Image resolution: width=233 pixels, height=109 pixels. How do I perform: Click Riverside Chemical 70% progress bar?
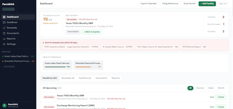pos(86,67)
